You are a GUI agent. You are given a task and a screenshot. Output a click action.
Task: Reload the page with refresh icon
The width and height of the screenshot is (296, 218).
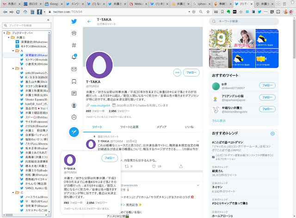click(18, 12)
